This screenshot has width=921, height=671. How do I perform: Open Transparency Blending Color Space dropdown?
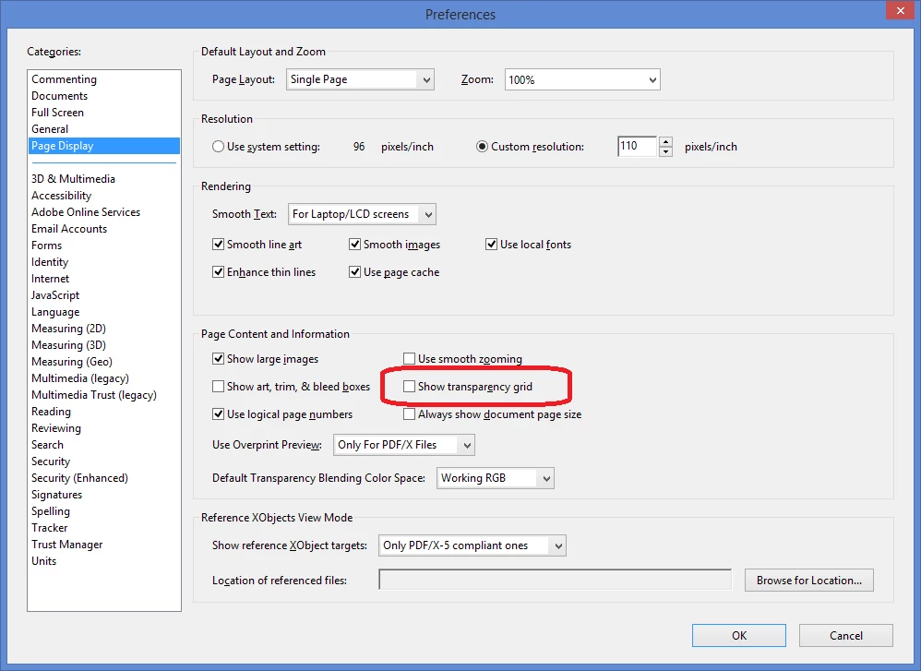(496, 478)
